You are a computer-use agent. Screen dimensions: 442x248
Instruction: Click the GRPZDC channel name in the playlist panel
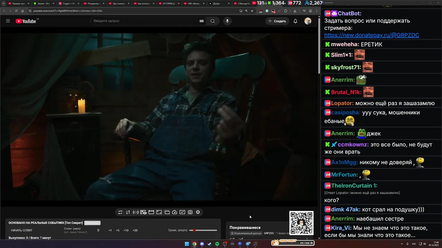click(269, 233)
